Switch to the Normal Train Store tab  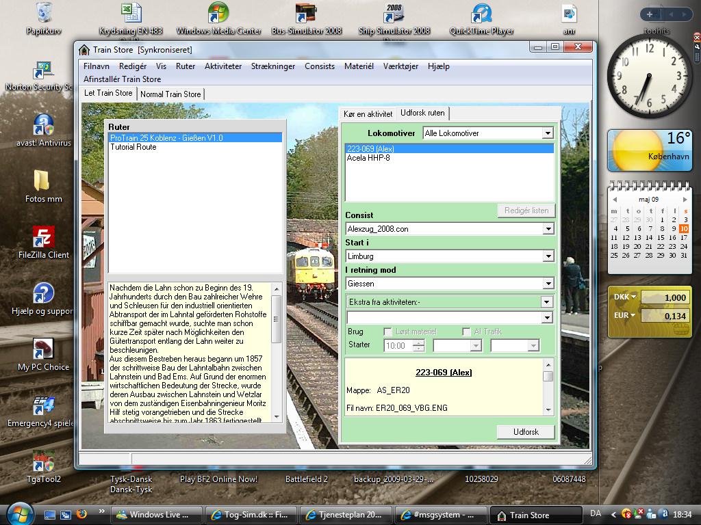tap(170, 94)
